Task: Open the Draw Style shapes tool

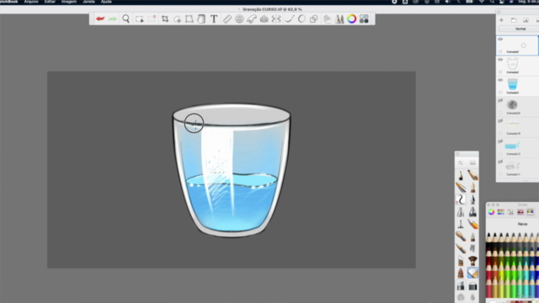Action: pos(313,19)
